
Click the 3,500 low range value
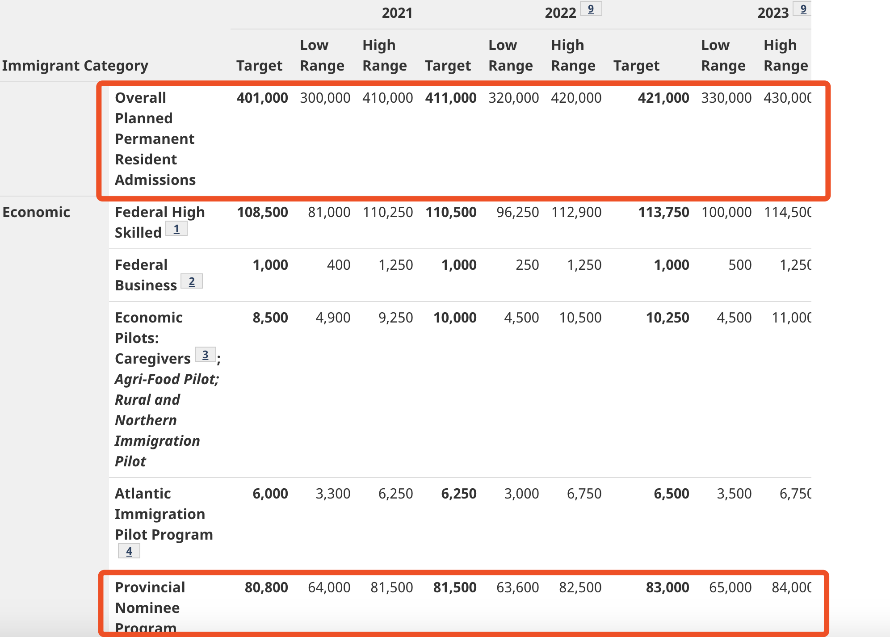[734, 494]
